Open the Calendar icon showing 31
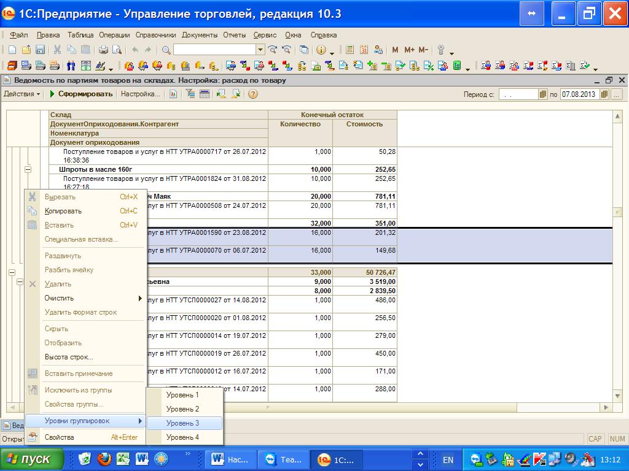 point(364,50)
